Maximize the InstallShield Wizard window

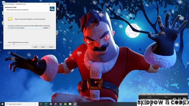(x=49, y=4)
